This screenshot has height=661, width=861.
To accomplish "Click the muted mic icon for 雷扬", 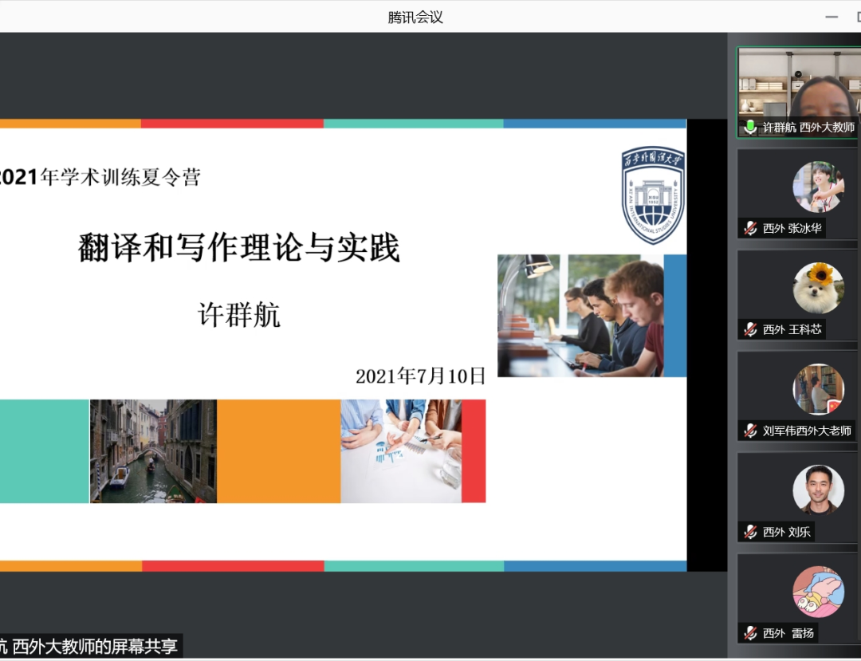I will coord(750,633).
